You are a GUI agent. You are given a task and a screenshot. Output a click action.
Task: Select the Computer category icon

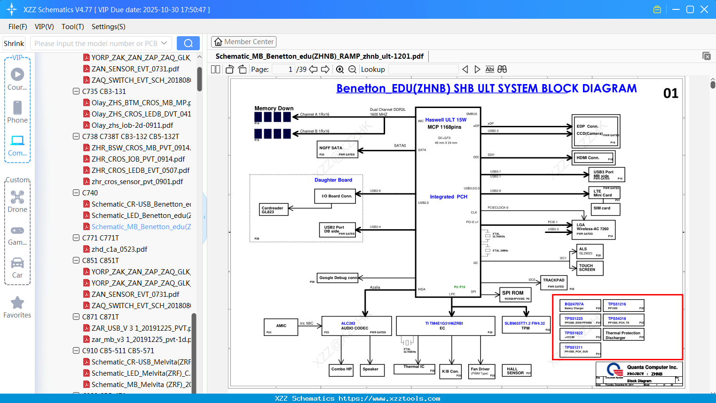[x=17, y=145]
